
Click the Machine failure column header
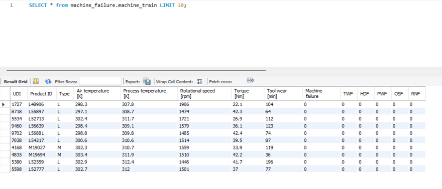[x=321, y=94]
